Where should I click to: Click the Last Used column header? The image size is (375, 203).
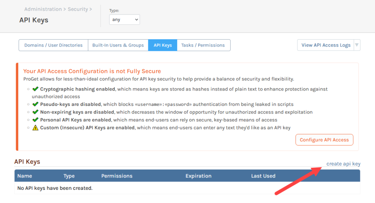click(263, 176)
